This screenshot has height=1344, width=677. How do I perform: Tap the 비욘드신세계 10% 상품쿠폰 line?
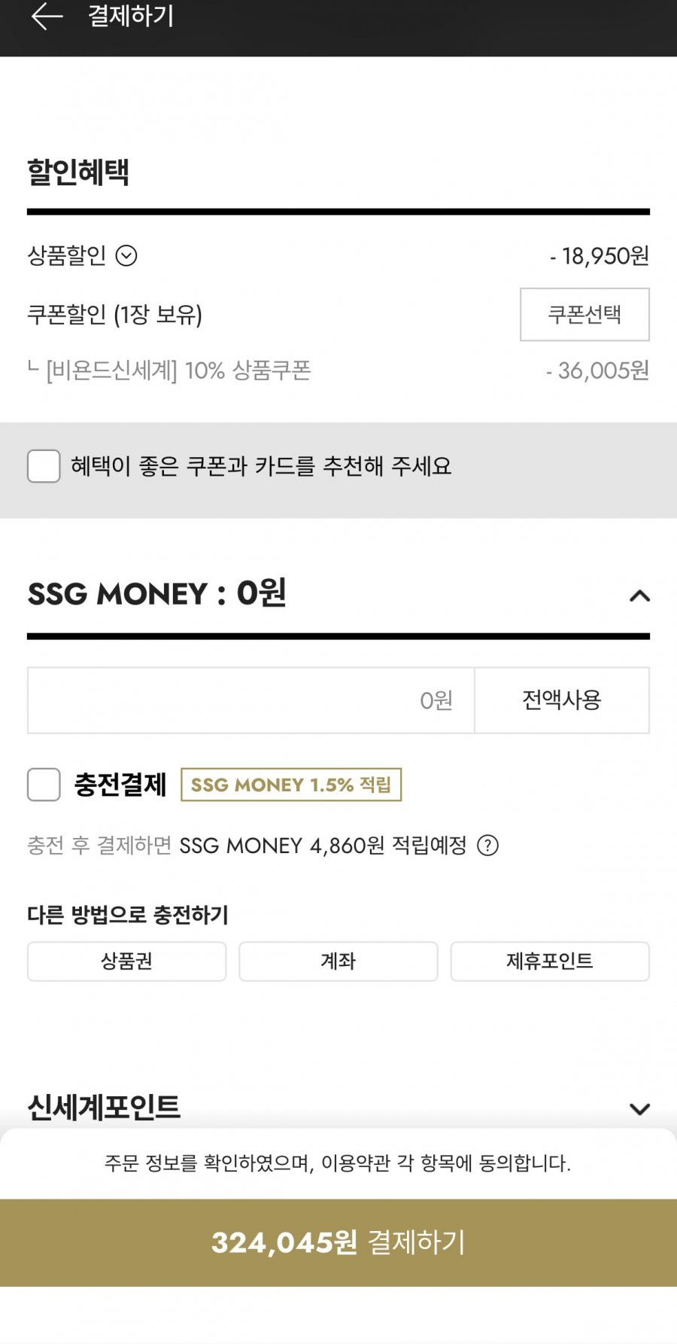[178, 370]
